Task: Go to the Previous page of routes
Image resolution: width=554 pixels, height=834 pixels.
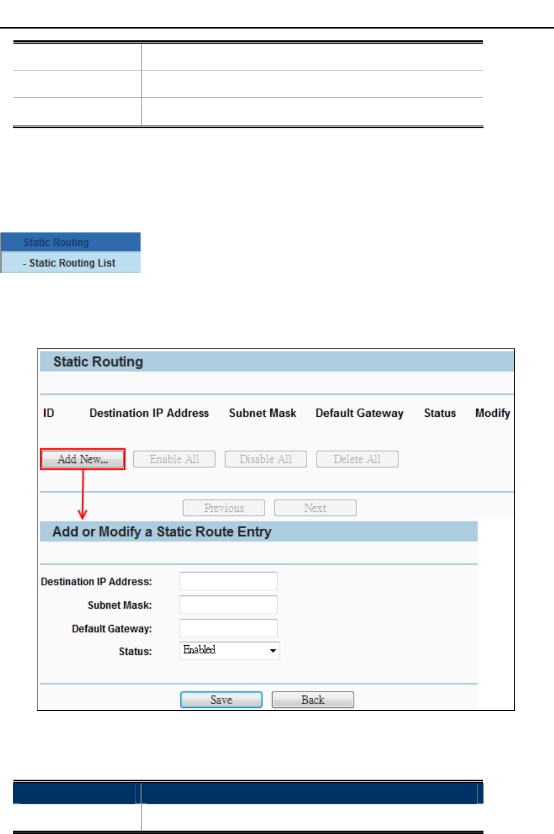Action: (x=224, y=508)
